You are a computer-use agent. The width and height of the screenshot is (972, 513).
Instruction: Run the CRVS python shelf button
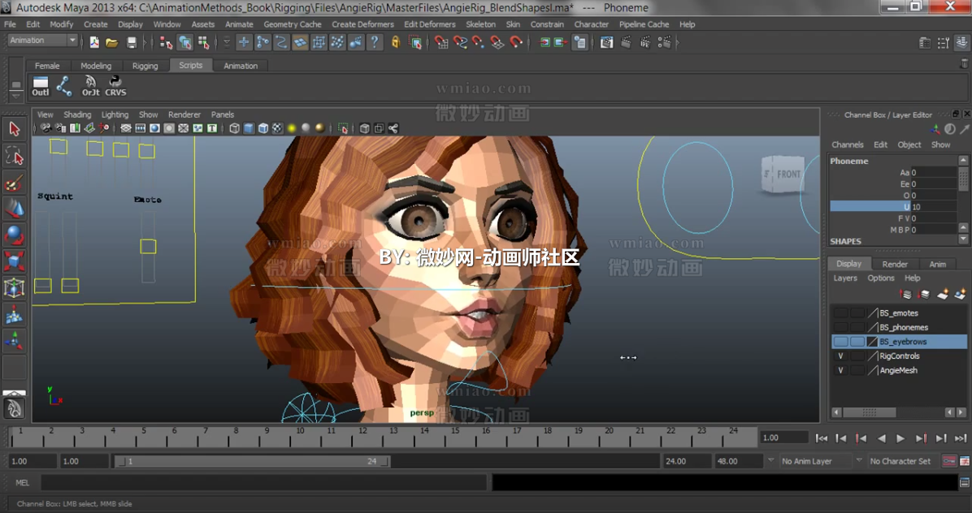pos(115,86)
